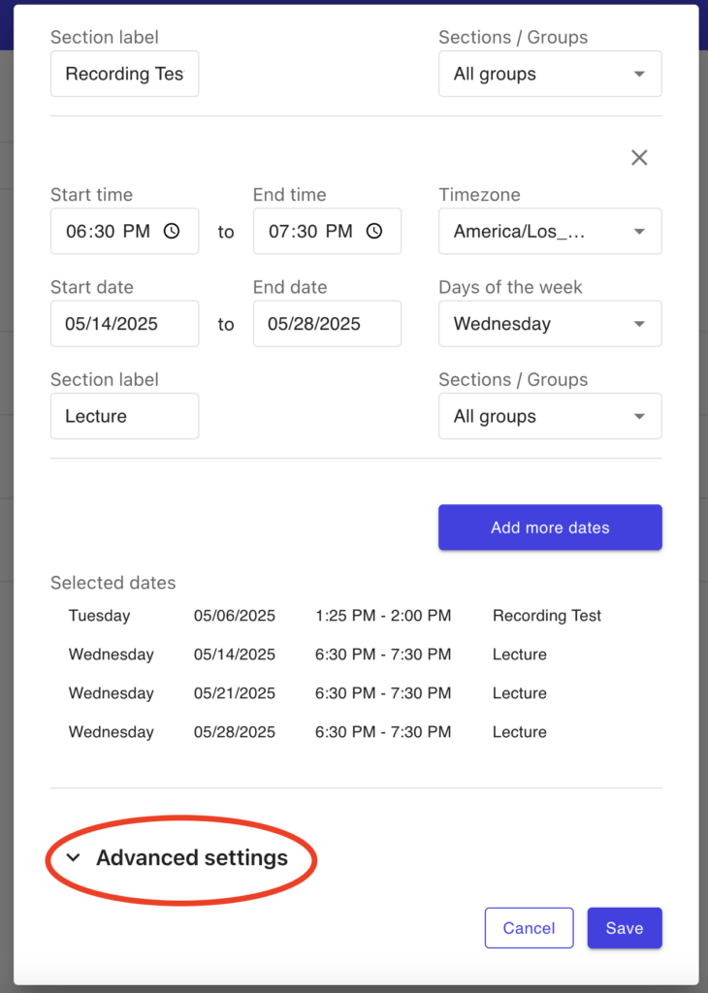Click the Section label field containing Recording Test
The height and width of the screenshot is (993, 708).
(124, 74)
